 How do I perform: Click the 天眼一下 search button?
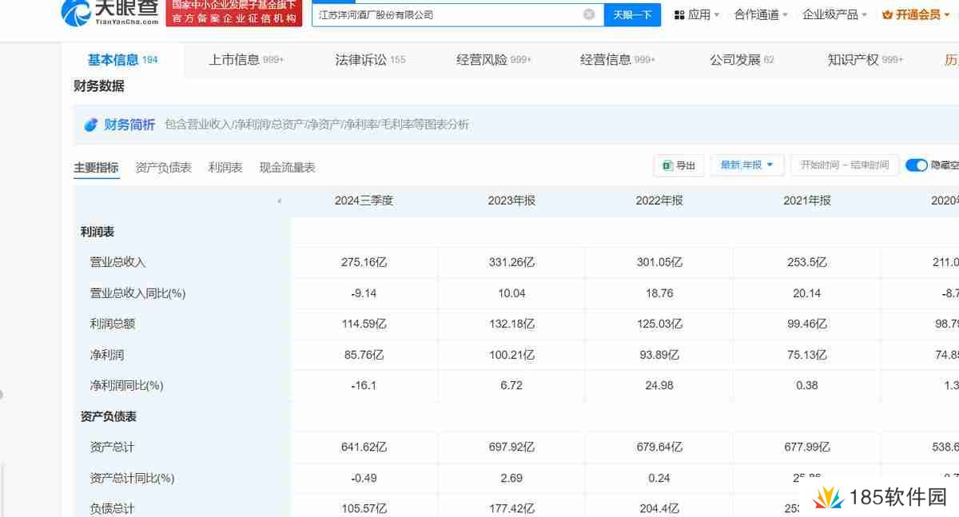632,14
